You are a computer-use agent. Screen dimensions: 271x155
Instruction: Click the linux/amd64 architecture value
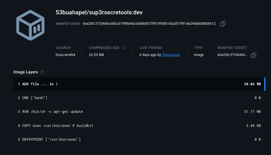click(x=66, y=55)
